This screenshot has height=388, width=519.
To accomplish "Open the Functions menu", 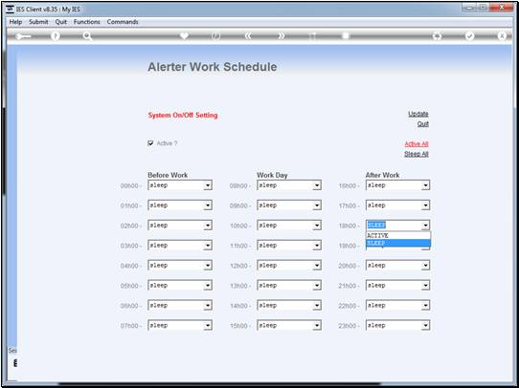I will click(87, 22).
